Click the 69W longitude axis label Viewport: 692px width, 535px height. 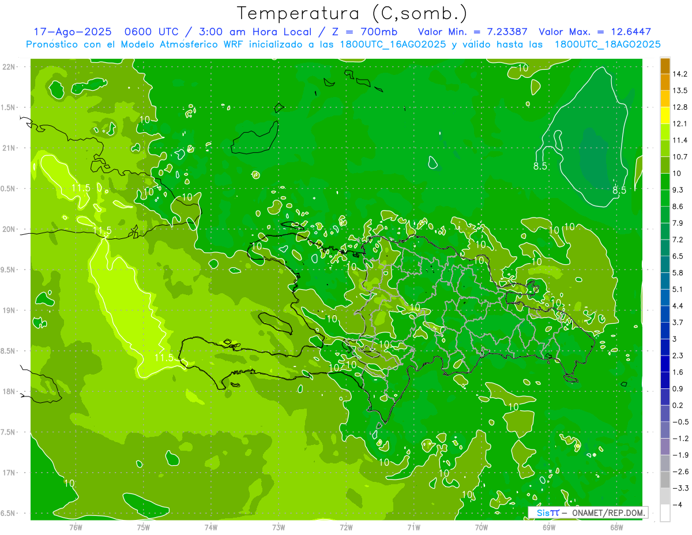[x=549, y=527]
